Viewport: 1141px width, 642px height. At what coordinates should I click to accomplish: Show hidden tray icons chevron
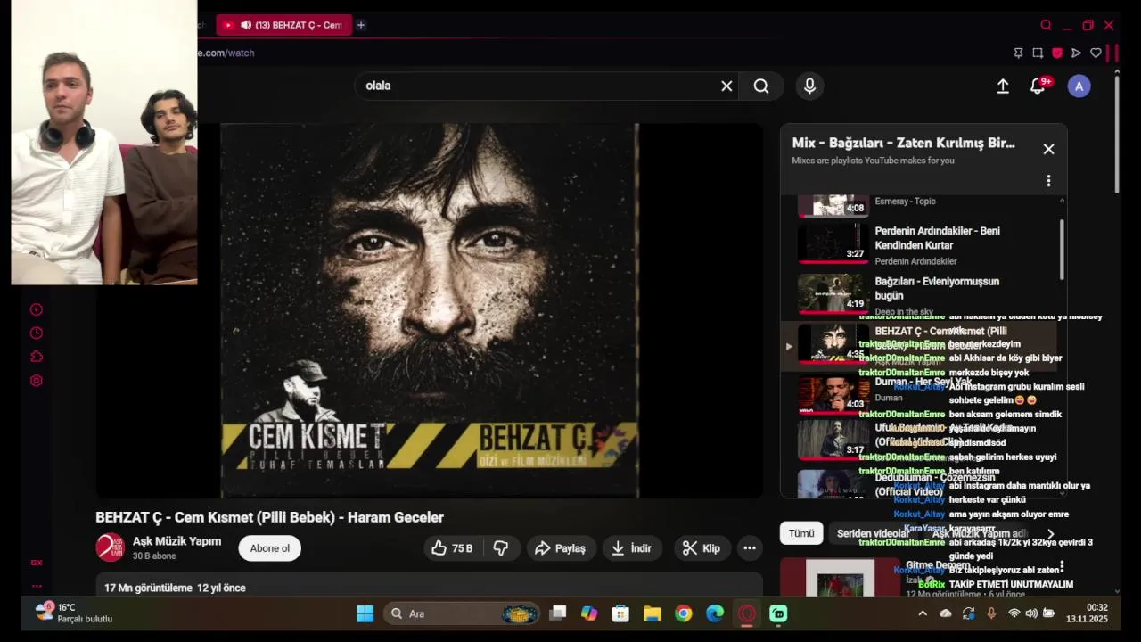(x=923, y=613)
